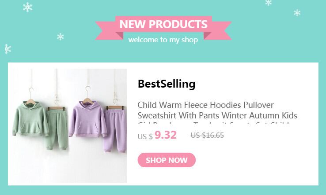Click the snowflake nearest the right border
This screenshot has width=326, height=195.
tap(297, 13)
